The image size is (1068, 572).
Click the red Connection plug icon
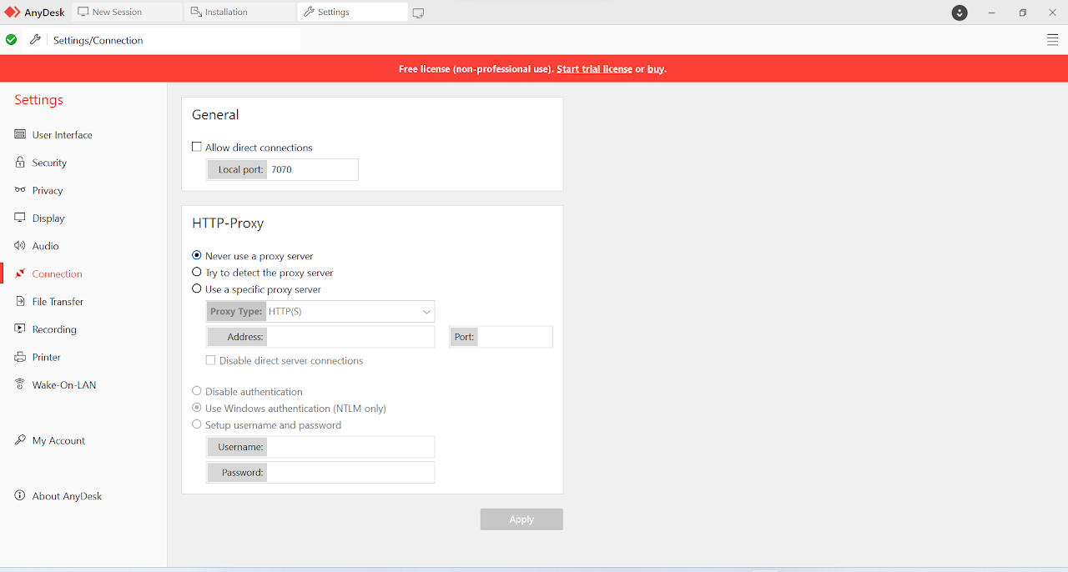(20, 273)
